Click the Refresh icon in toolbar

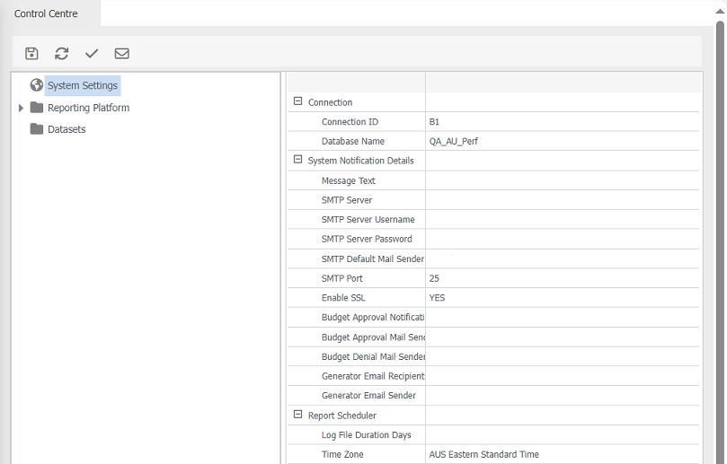tap(62, 53)
